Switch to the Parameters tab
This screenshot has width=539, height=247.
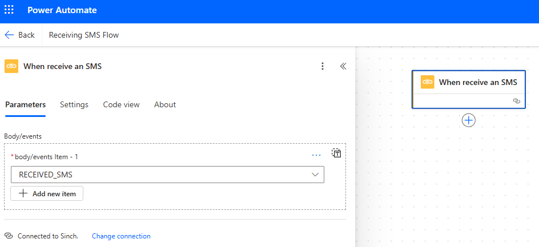click(25, 104)
